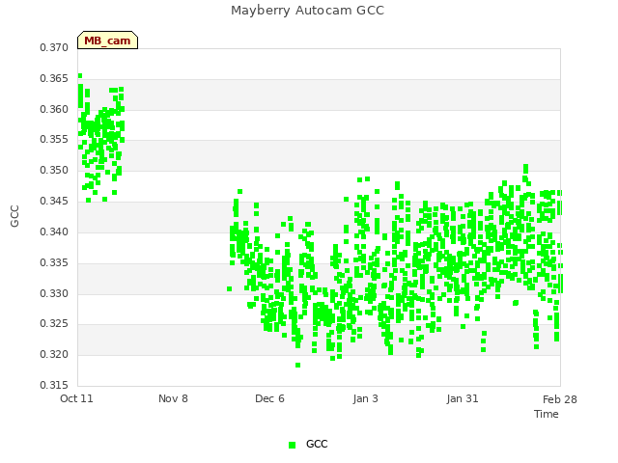
Task: Click the 0.315 y-axis value
Action: point(54,385)
